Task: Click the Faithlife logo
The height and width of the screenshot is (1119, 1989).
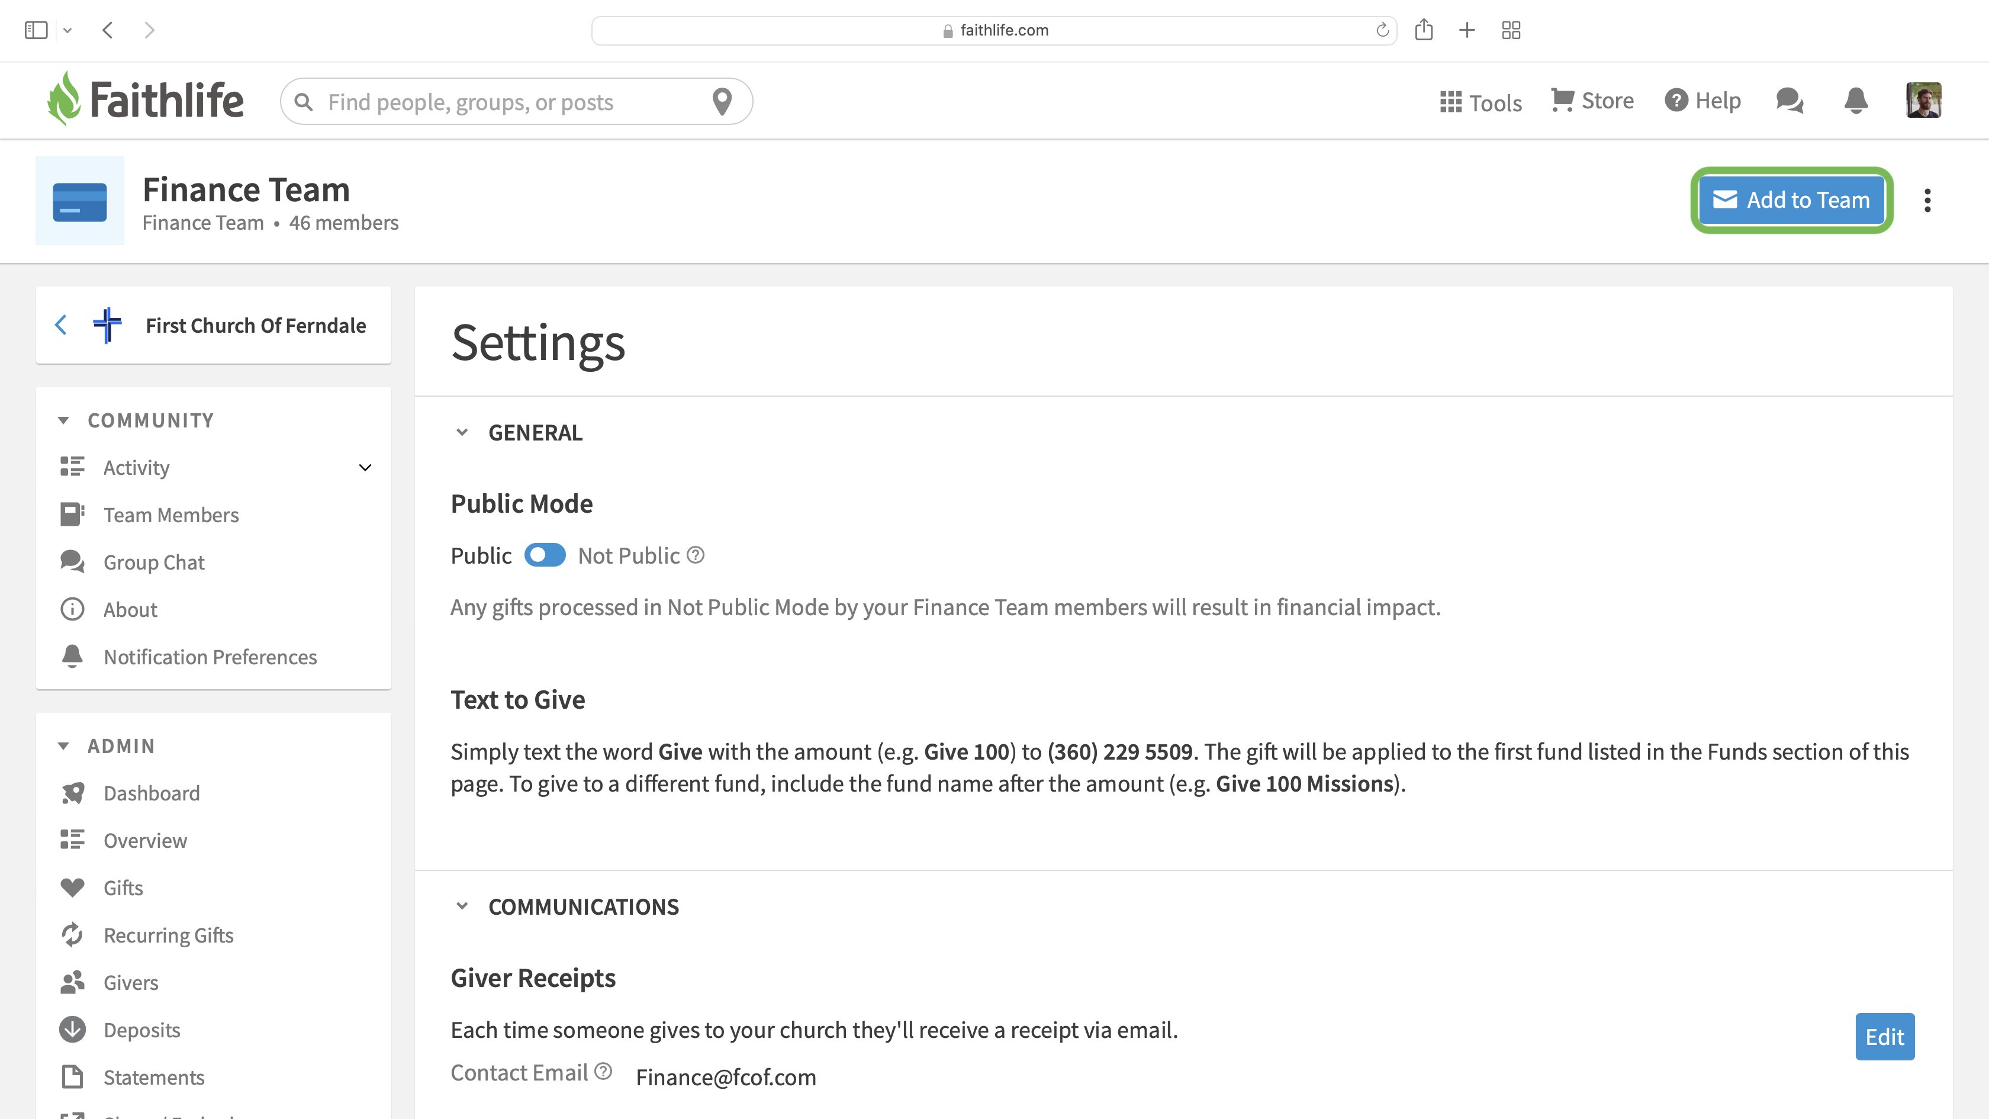Action: pyautogui.click(x=144, y=99)
